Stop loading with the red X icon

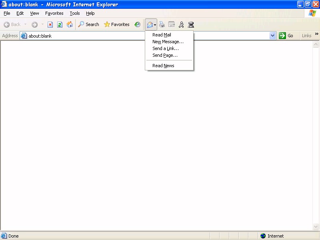[x=50, y=24]
